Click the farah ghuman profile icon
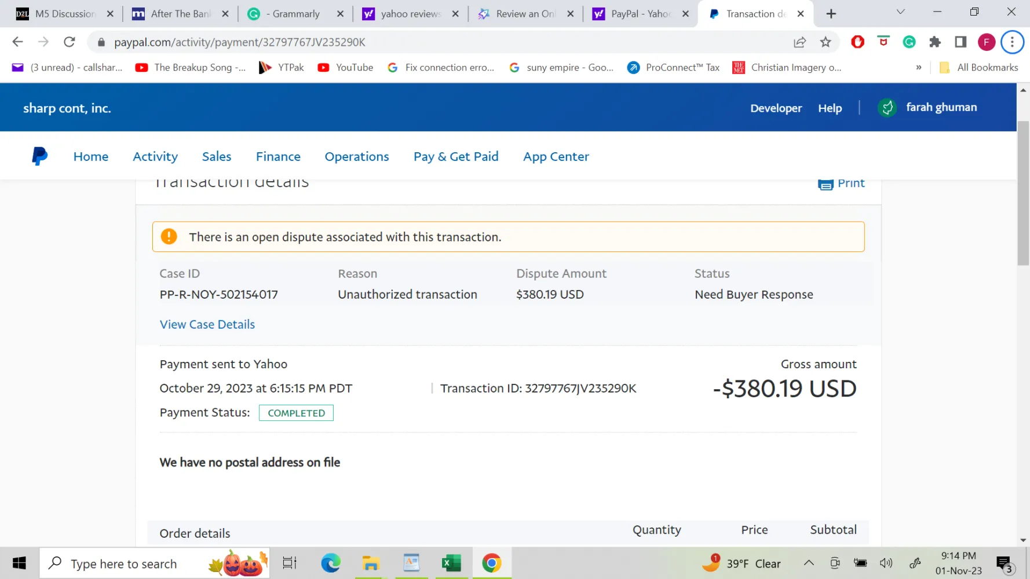Image resolution: width=1030 pixels, height=579 pixels. tap(887, 107)
